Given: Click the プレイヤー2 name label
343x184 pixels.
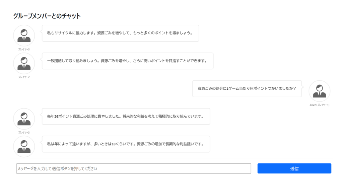Looking at the screenshot, I should click(x=24, y=77).
